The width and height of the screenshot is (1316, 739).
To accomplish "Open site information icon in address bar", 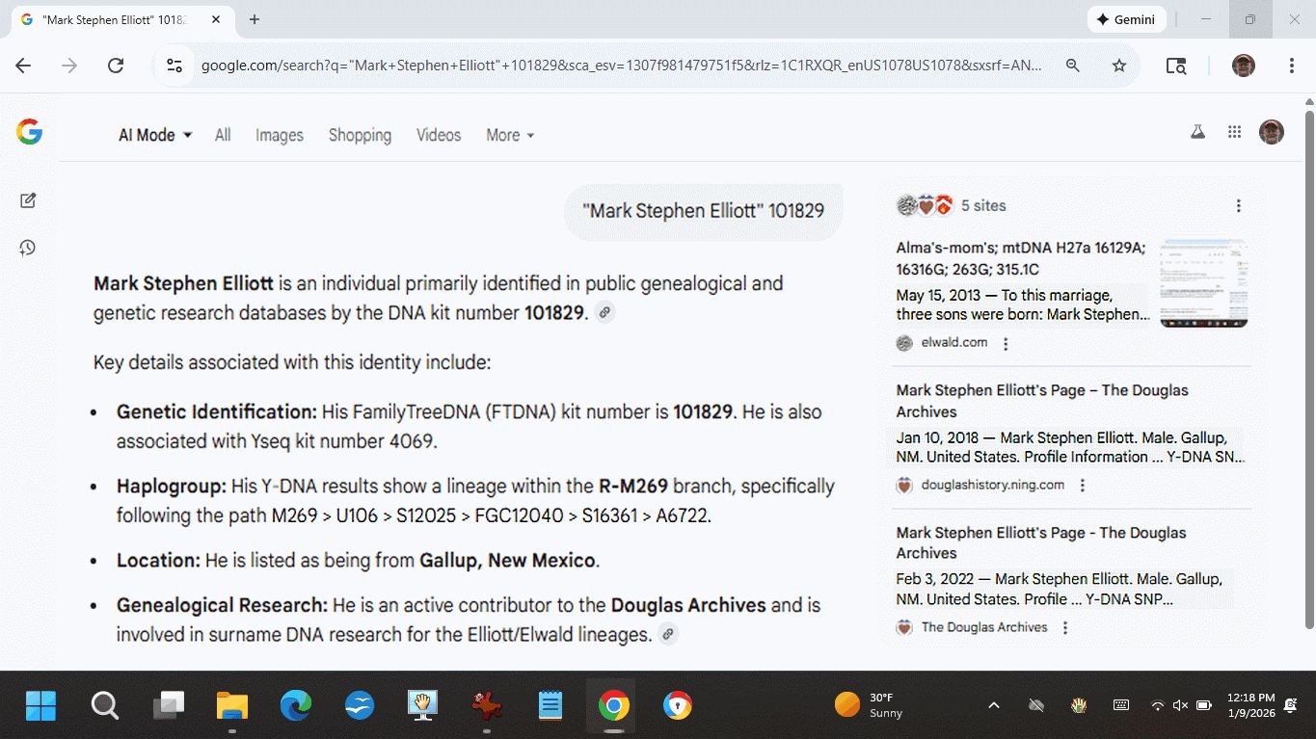I will coord(175,66).
